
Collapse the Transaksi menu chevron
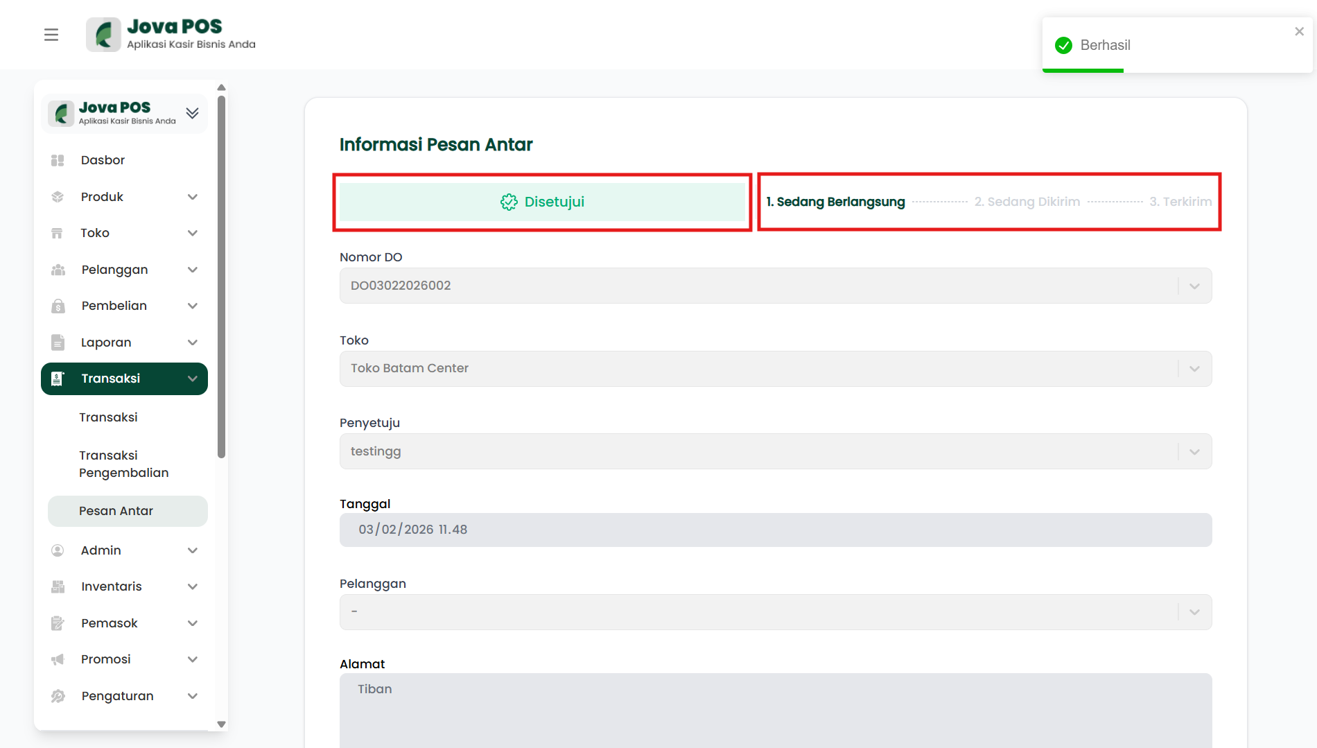(193, 379)
